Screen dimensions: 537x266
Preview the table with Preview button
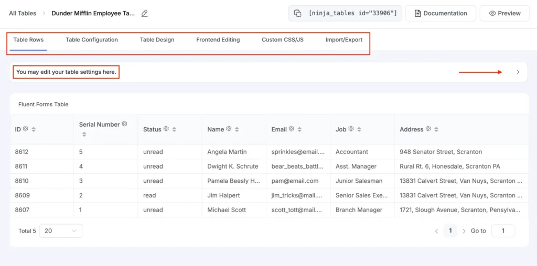point(504,14)
